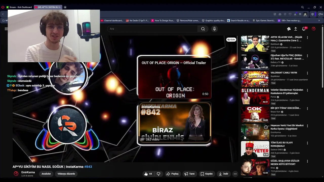Open options menu for TÜM ÜLKE BU OLAYI
The height and width of the screenshot is (182, 324).
pos(307,143)
